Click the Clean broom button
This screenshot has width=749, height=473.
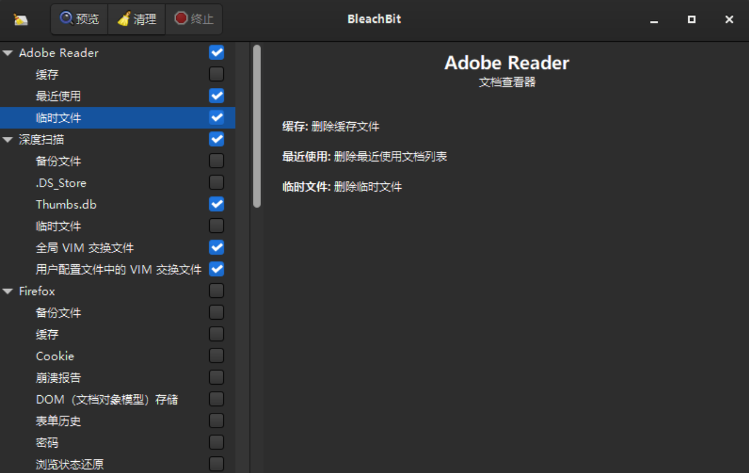[x=137, y=19]
